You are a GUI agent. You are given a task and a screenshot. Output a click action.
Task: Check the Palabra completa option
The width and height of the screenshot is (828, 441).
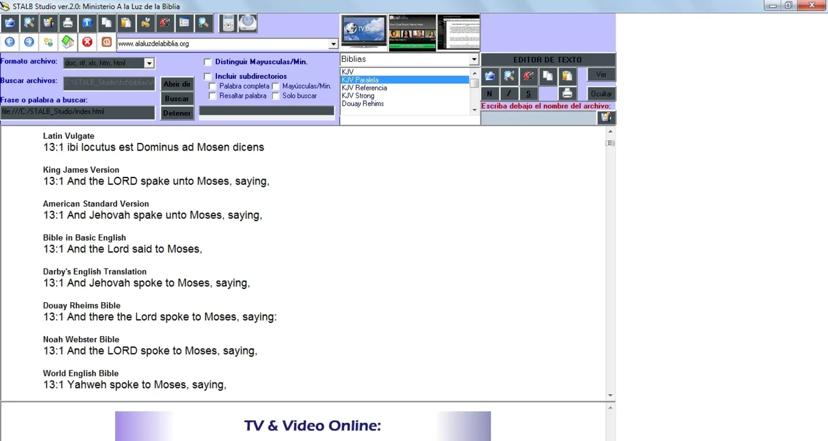click(x=212, y=87)
